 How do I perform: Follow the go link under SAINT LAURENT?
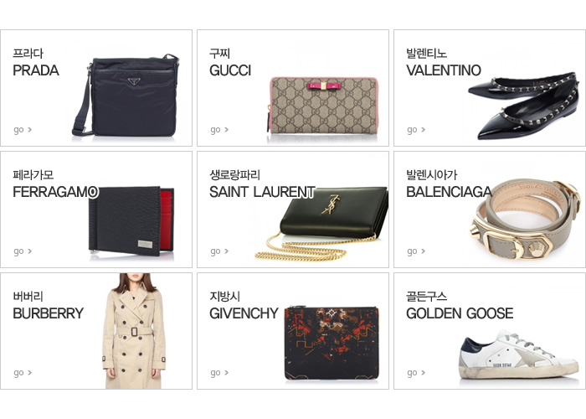[219, 251]
